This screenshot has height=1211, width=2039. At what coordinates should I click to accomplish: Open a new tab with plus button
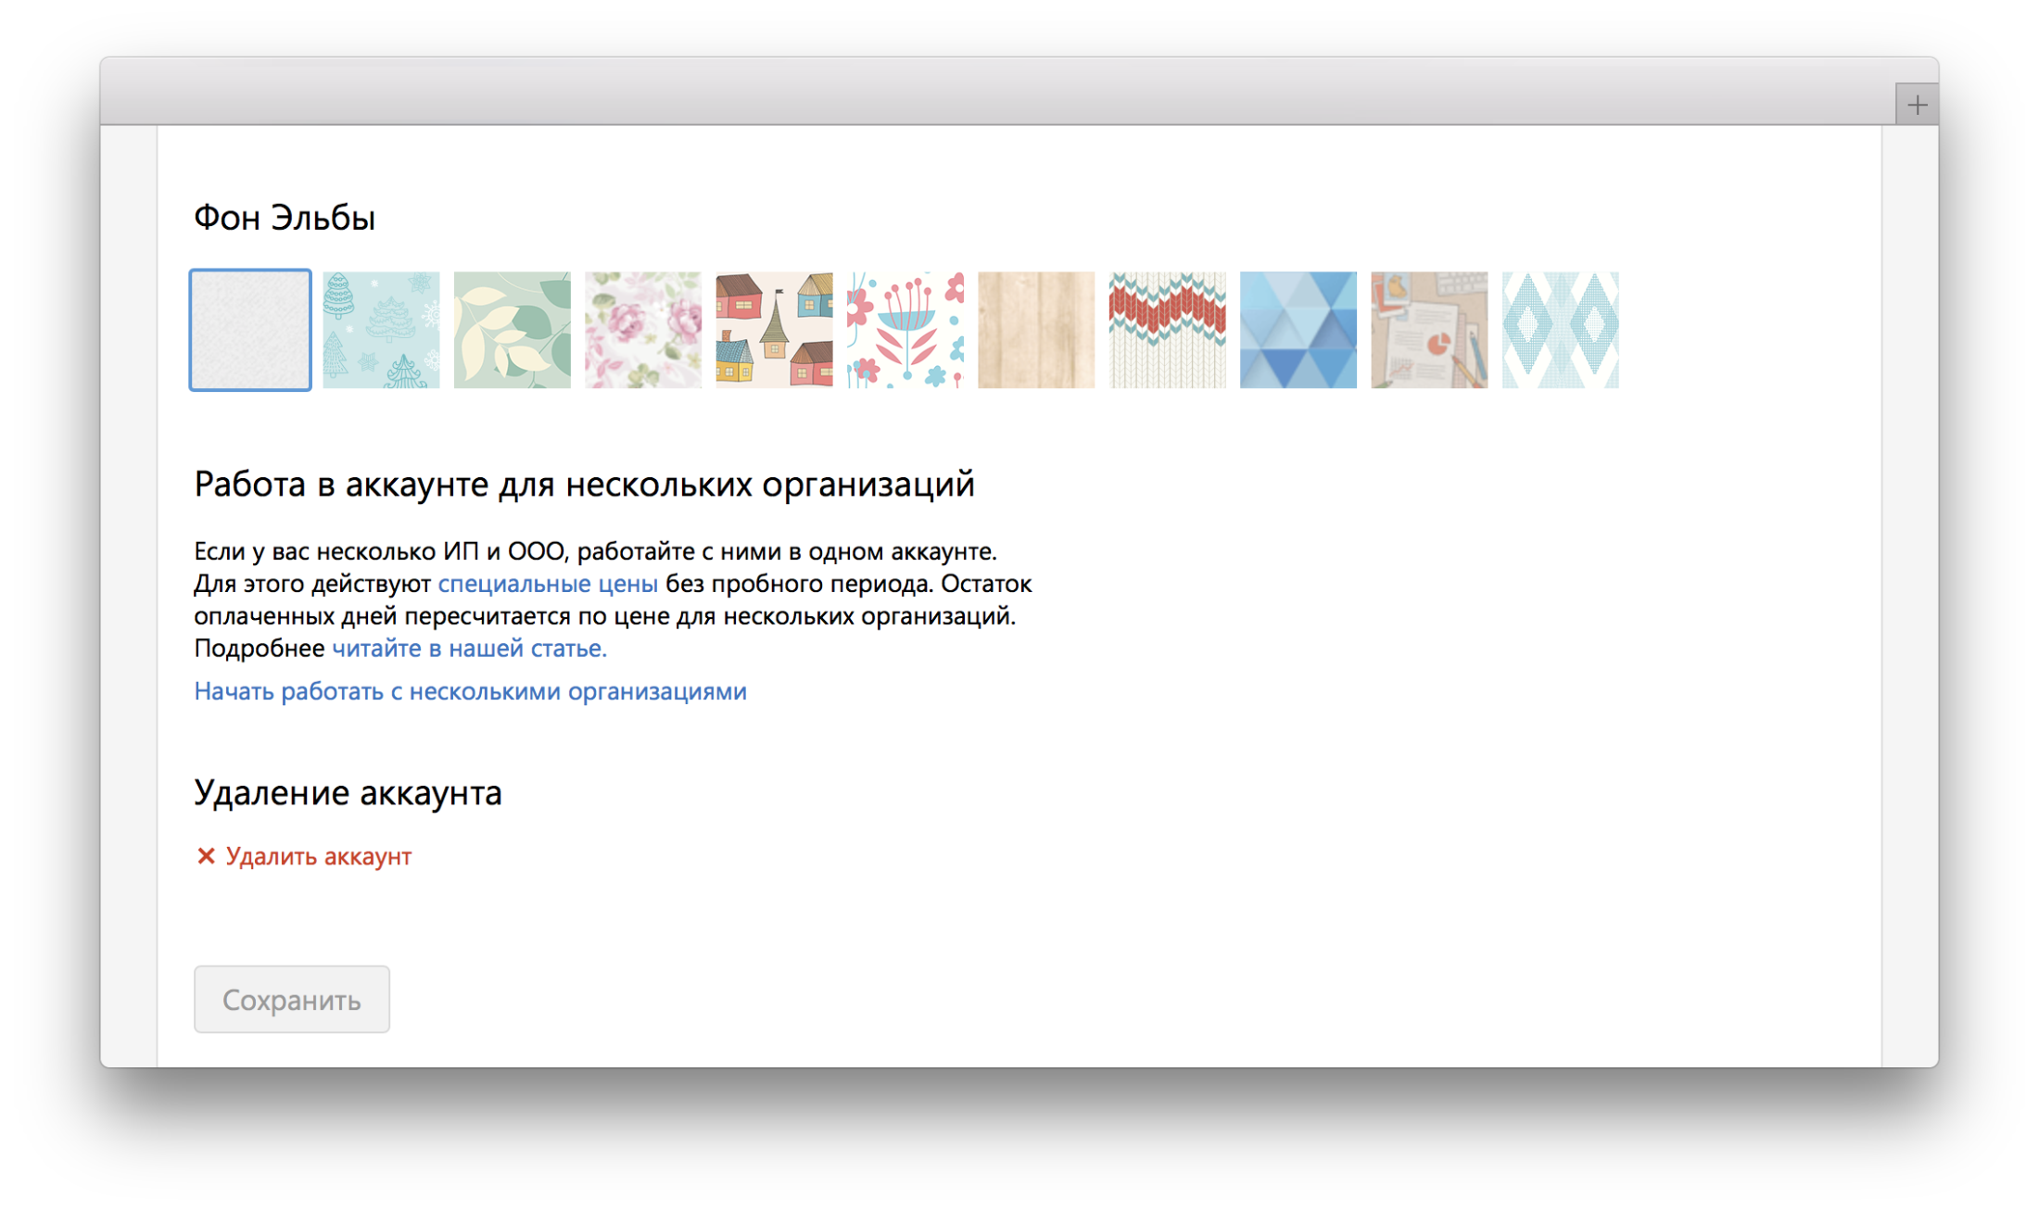(x=1917, y=105)
